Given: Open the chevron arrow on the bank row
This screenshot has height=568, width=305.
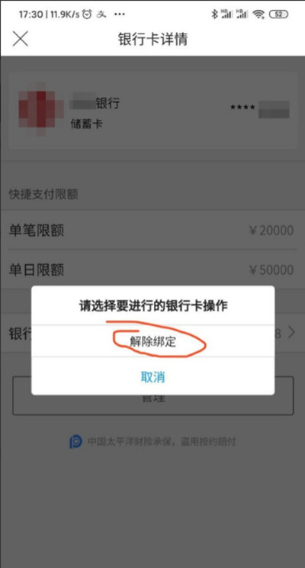Looking at the screenshot, I should click(291, 332).
